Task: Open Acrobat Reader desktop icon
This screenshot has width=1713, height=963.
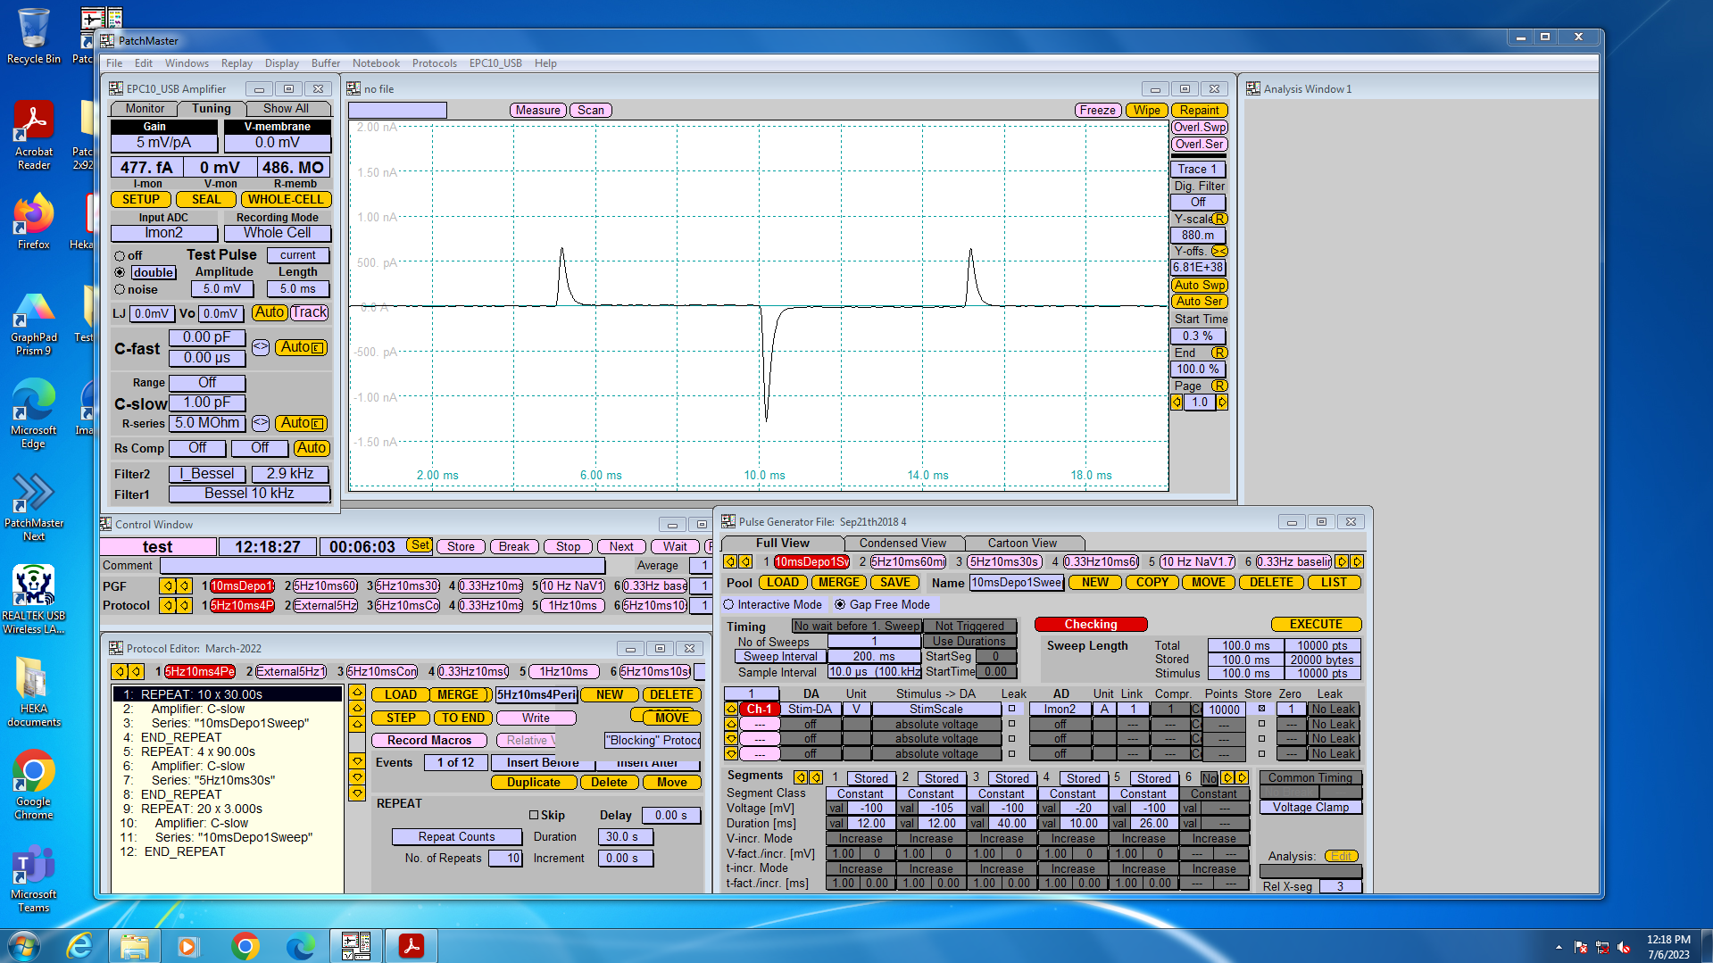Action: tap(34, 136)
